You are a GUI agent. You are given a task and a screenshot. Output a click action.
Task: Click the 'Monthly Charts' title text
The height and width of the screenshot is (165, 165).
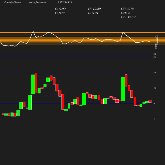12,2
